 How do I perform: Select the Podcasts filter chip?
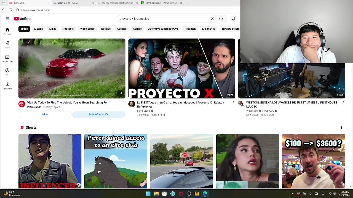click(x=68, y=29)
